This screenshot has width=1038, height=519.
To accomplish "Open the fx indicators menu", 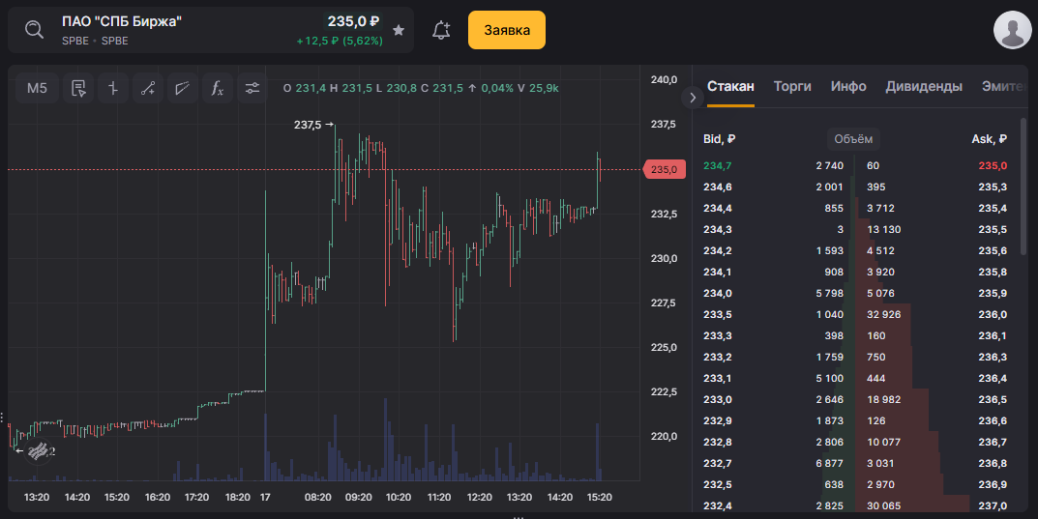I will tap(218, 88).
